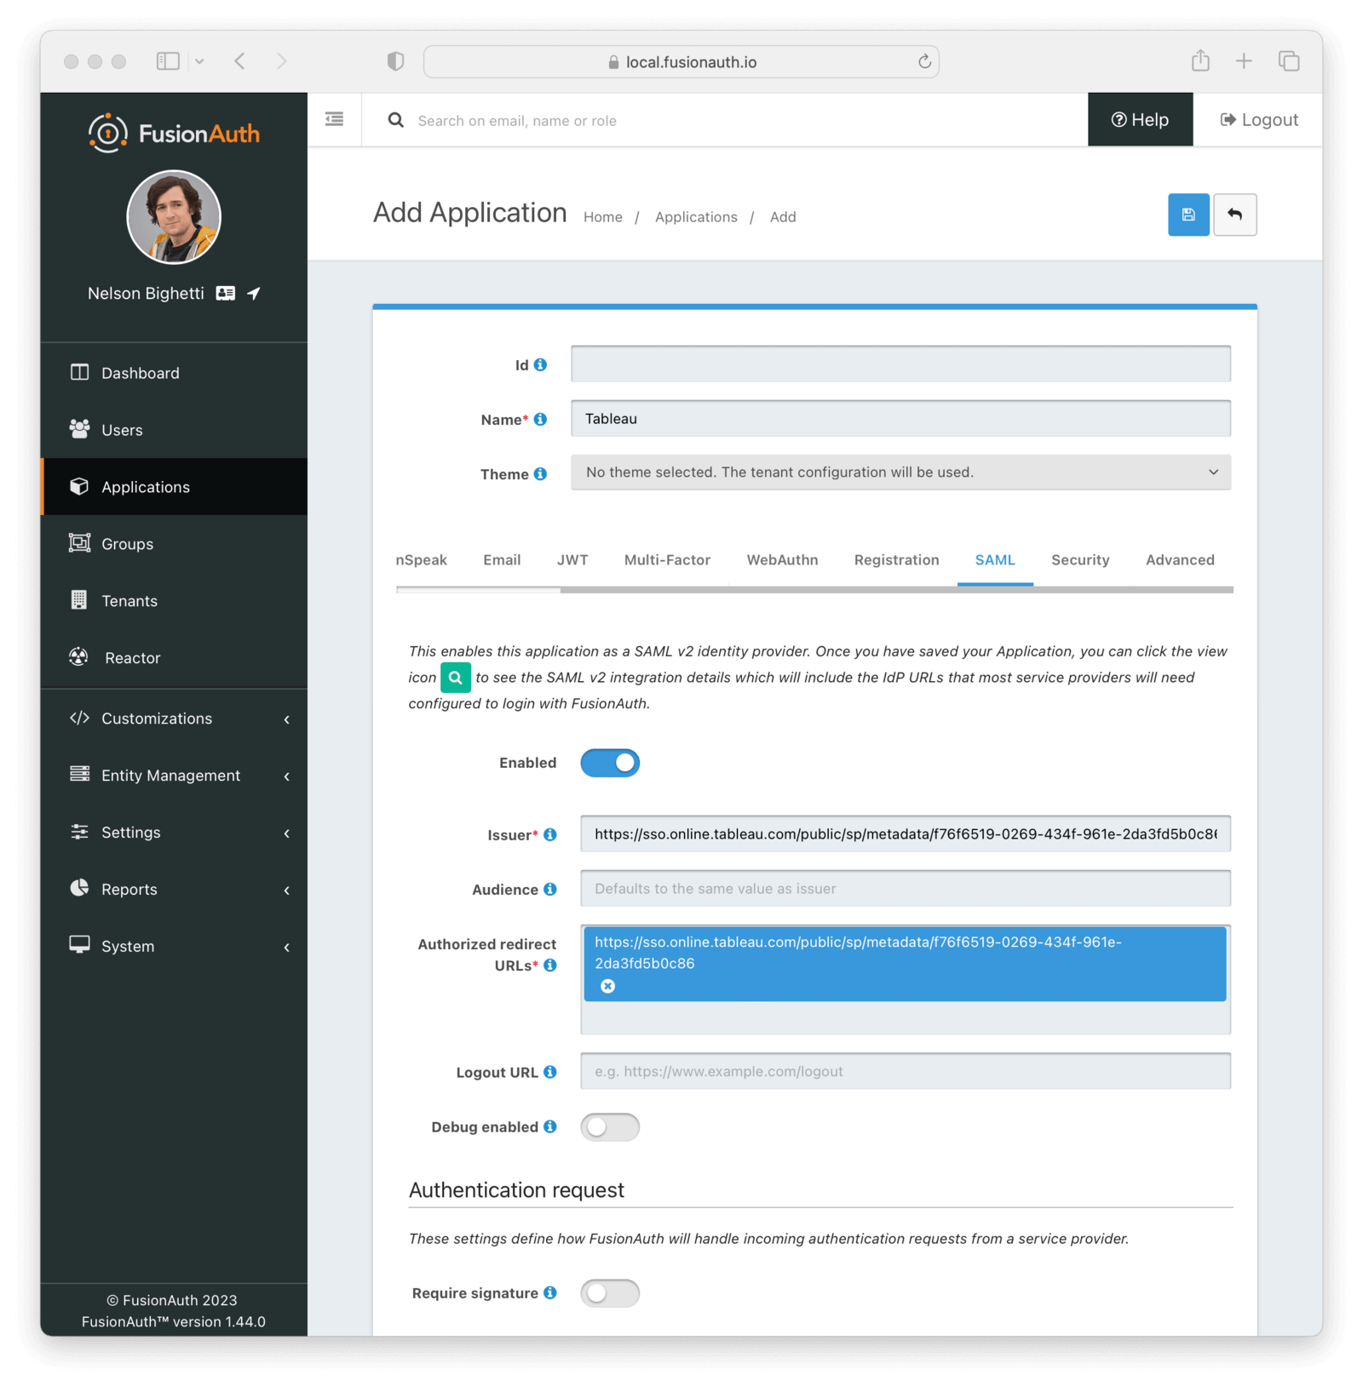Click into the Audience input field
Screen dimensions: 1363x1386
905,888
